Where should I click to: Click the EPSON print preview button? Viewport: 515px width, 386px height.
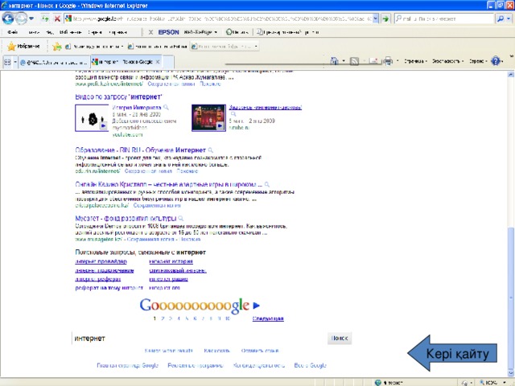click(287, 32)
